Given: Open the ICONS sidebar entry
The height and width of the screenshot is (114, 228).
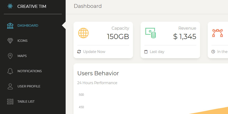Looking at the screenshot, I should (22, 41).
